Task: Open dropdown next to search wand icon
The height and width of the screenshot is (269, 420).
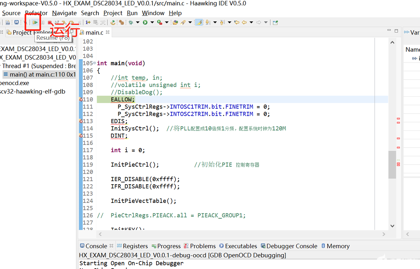Action: click(x=190, y=23)
